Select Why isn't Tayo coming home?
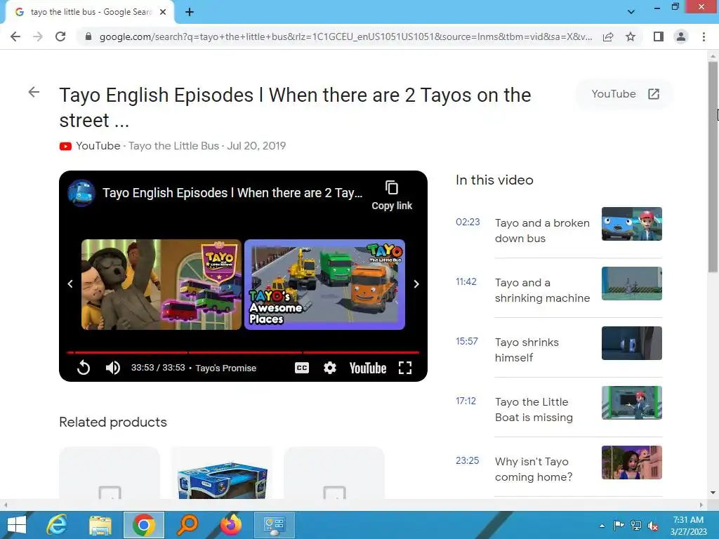719x539 pixels. [x=534, y=469]
